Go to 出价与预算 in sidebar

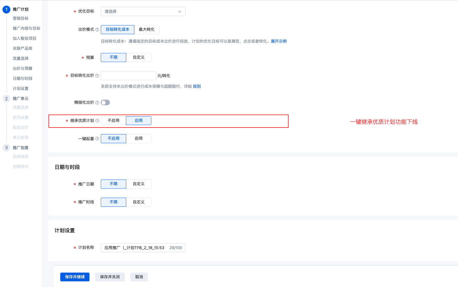coord(23,69)
